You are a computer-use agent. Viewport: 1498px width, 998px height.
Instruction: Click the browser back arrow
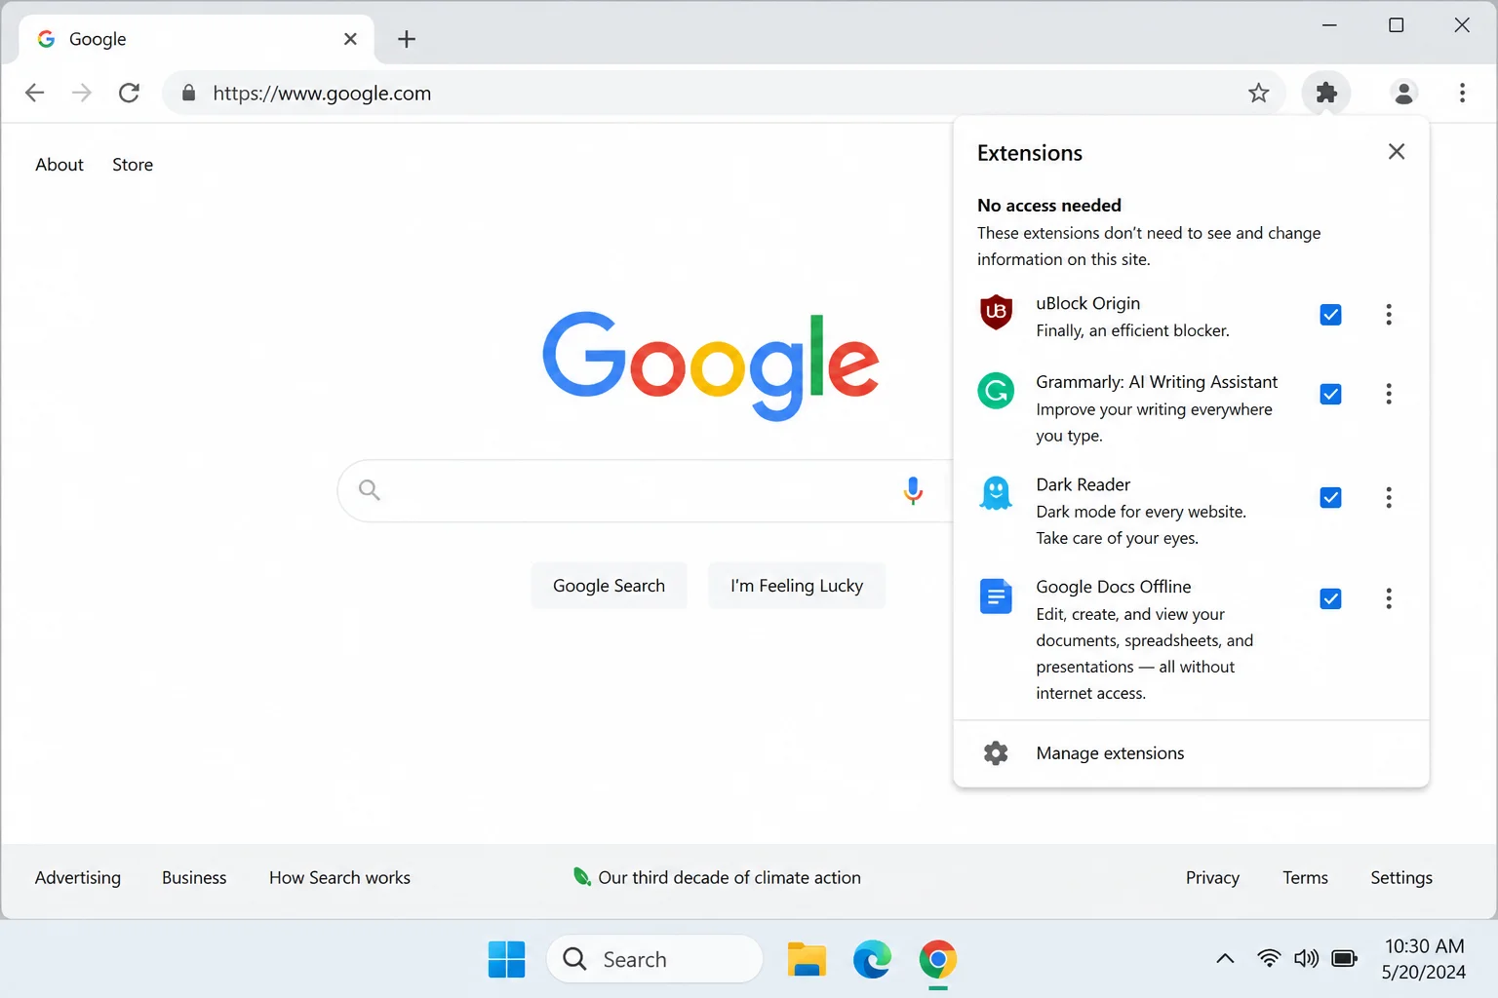pos(34,93)
